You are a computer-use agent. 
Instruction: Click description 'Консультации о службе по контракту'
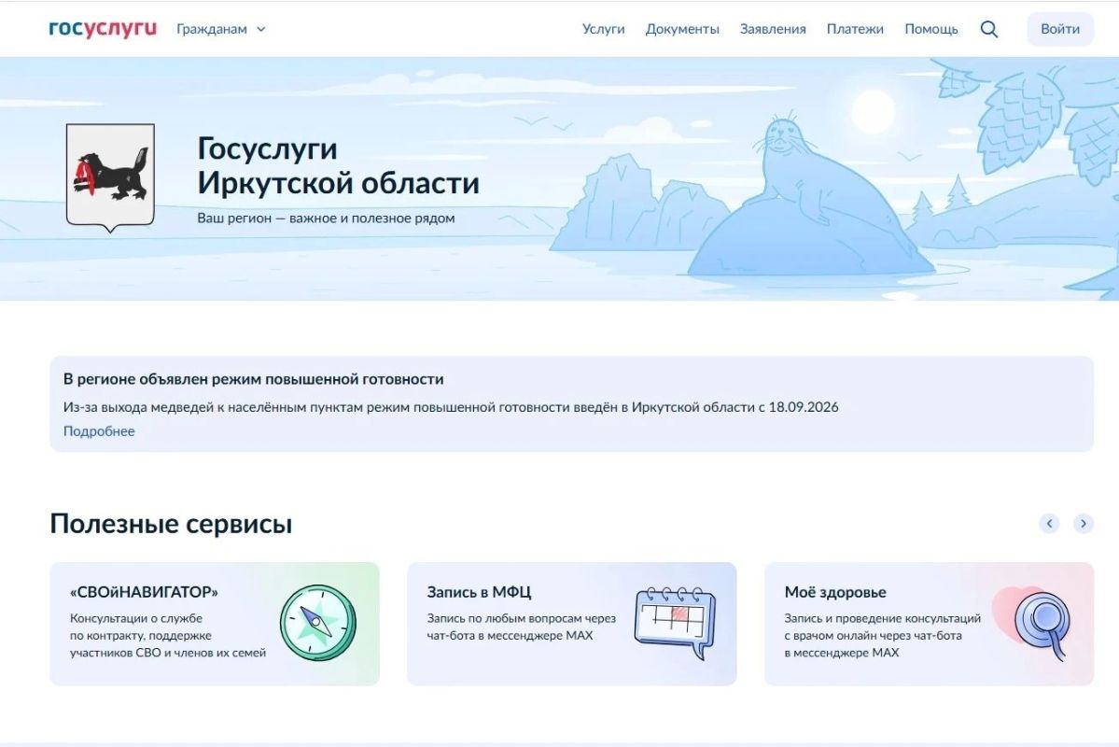168,636
